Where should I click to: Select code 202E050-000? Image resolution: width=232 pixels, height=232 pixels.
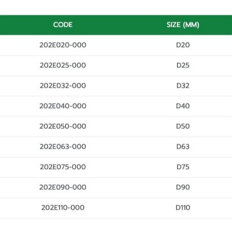63,126
